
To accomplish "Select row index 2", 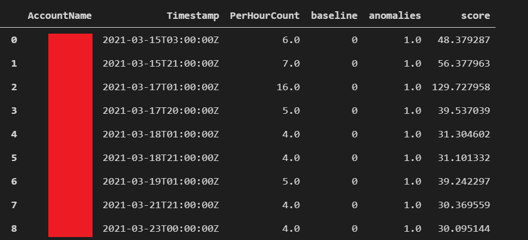I will (14, 87).
